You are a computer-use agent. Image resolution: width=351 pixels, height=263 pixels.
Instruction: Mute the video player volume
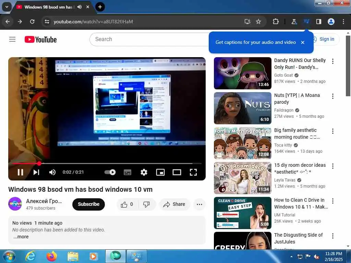click(x=52, y=172)
